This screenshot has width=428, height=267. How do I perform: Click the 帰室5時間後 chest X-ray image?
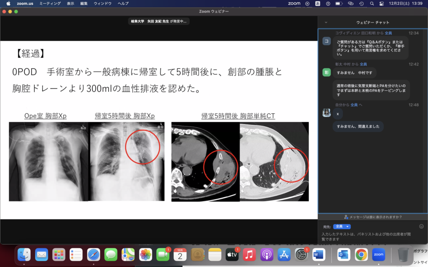(126, 161)
